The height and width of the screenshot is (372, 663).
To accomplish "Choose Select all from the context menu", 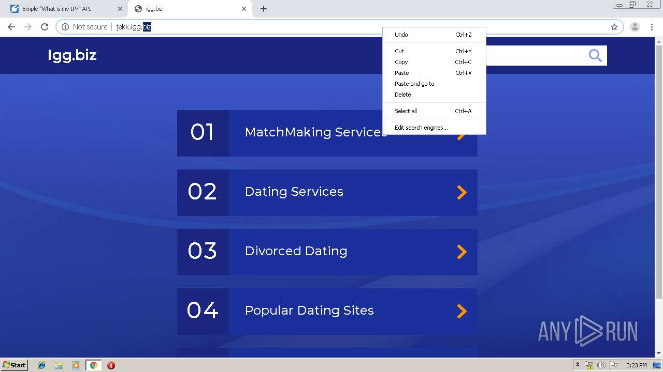I will click(434, 111).
